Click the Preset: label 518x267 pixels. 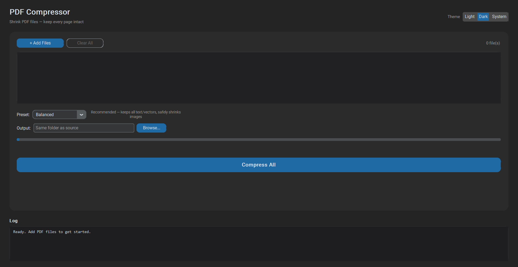tap(23, 115)
